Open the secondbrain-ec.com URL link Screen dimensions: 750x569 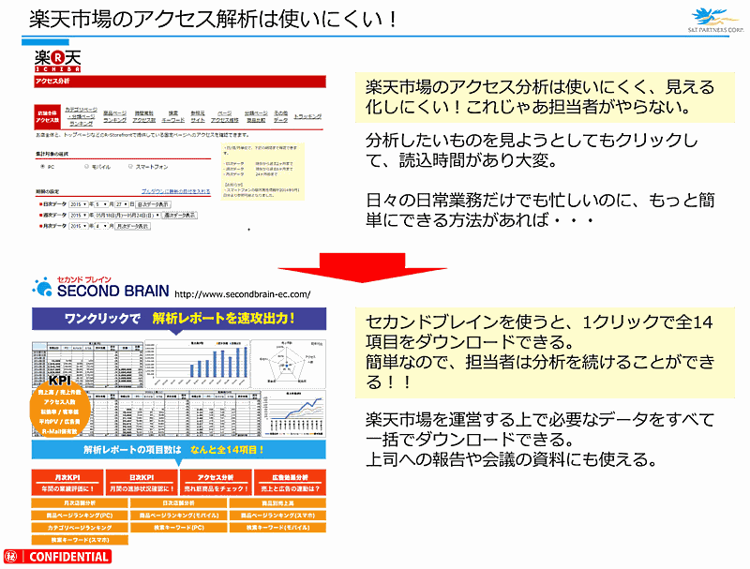[243, 294]
